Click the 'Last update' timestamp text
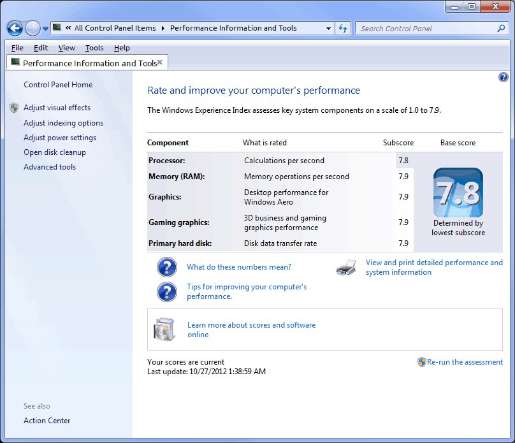 coord(207,372)
